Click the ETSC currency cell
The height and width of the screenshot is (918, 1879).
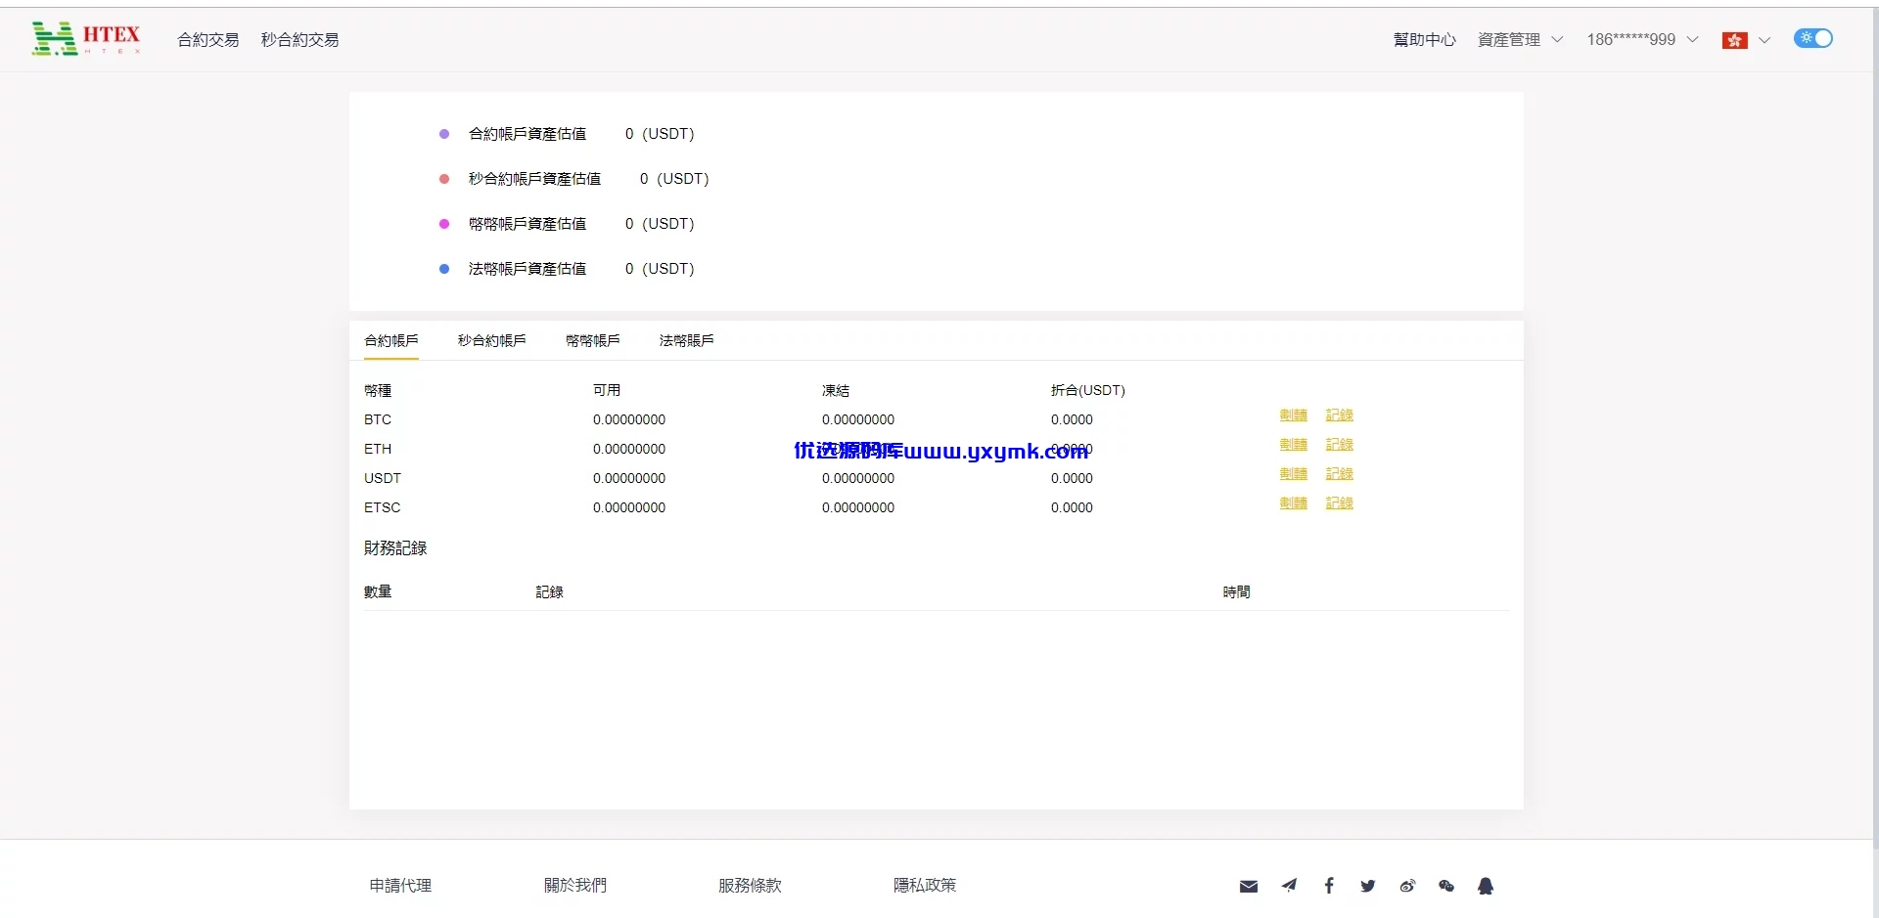tap(383, 507)
